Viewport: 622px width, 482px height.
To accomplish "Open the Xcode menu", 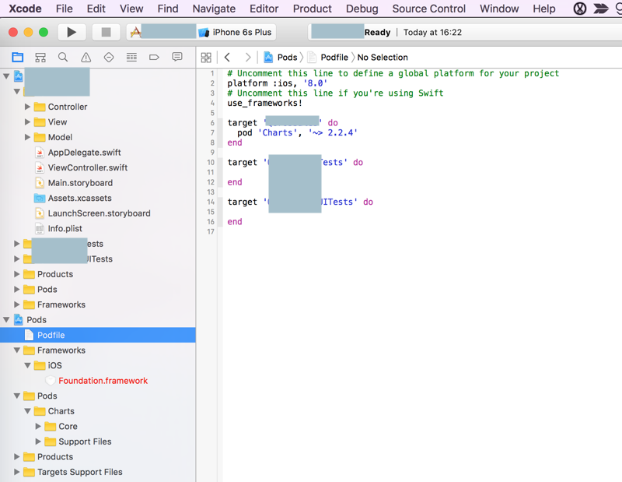I will (25, 9).
